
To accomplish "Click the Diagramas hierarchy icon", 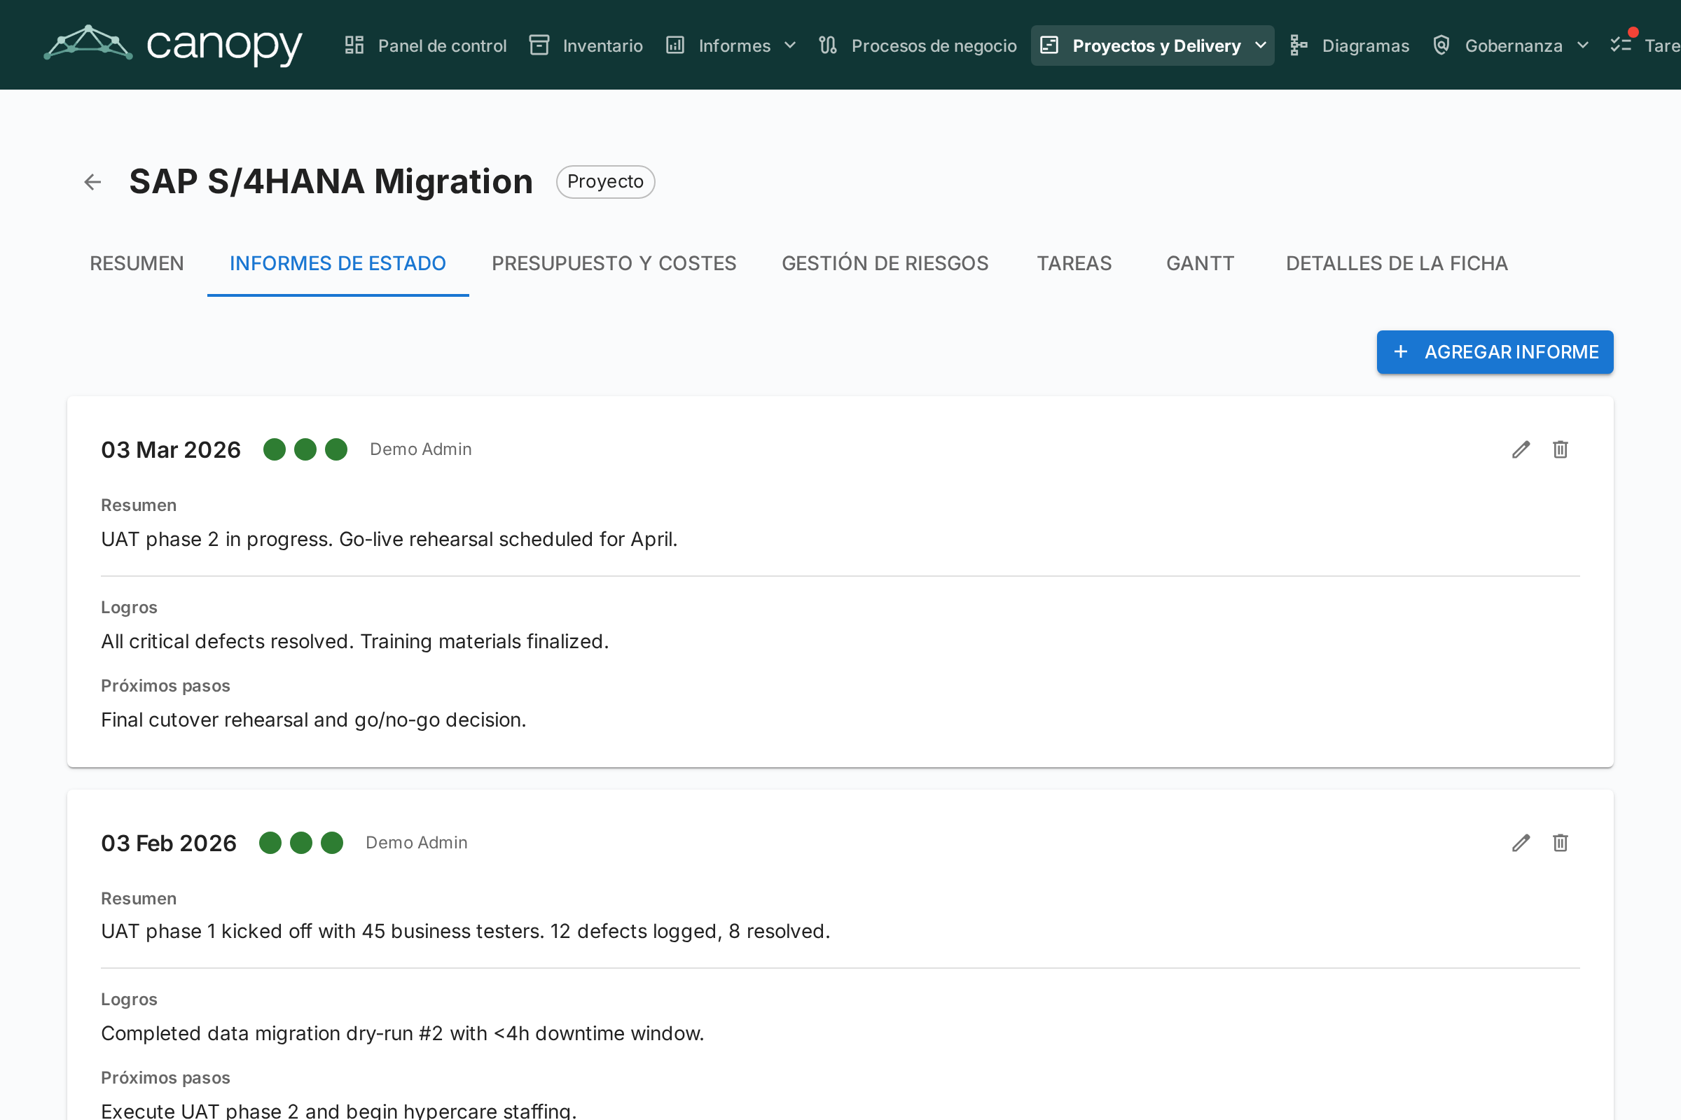I will [1299, 45].
